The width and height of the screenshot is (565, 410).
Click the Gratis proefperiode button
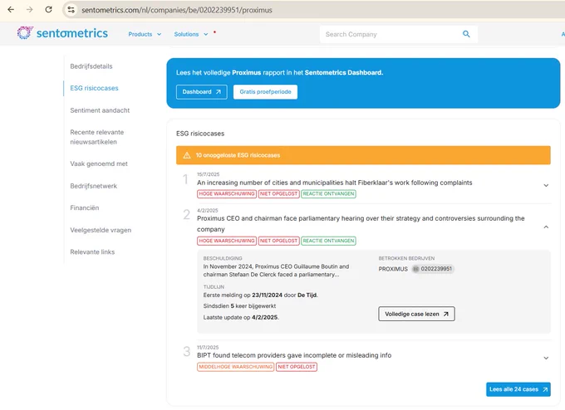click(265, 92)
